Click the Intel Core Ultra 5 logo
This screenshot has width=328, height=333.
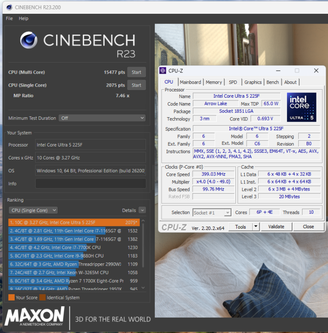click(x=301, y=107)
